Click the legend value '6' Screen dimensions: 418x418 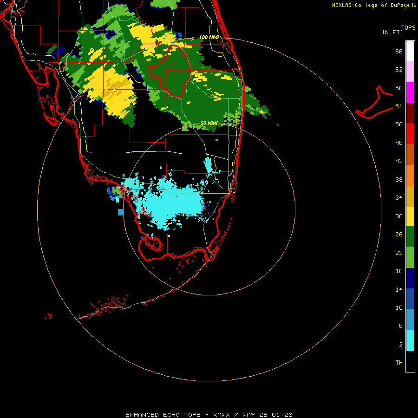point(401,326)
